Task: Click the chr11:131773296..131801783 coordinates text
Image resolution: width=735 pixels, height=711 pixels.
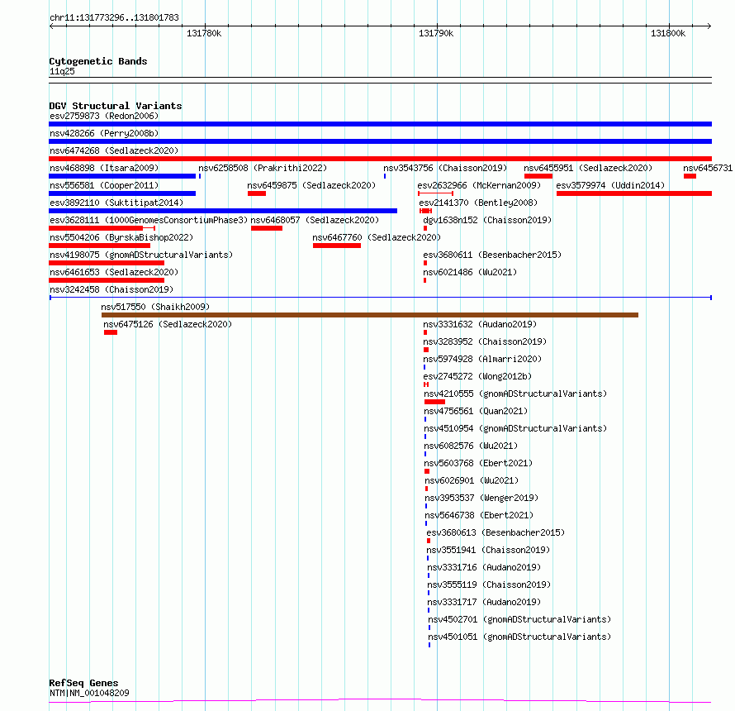Action: pos(114,18)
